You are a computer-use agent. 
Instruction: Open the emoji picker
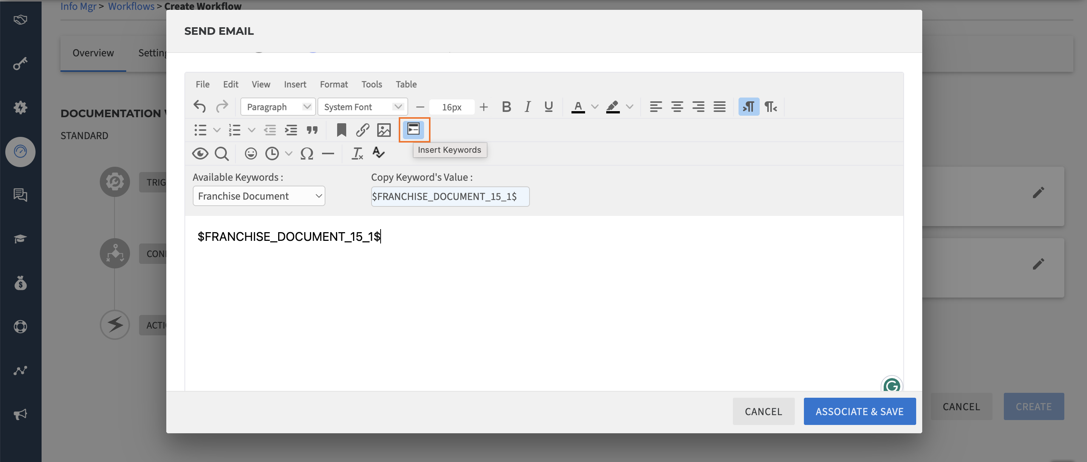coord(251,153)
